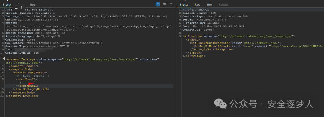Switch to request Hex tab

[x=32, y=4]
